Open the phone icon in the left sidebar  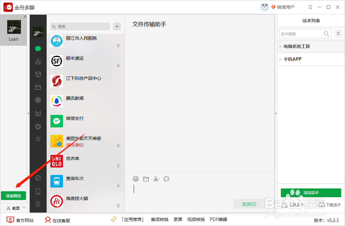38,191
